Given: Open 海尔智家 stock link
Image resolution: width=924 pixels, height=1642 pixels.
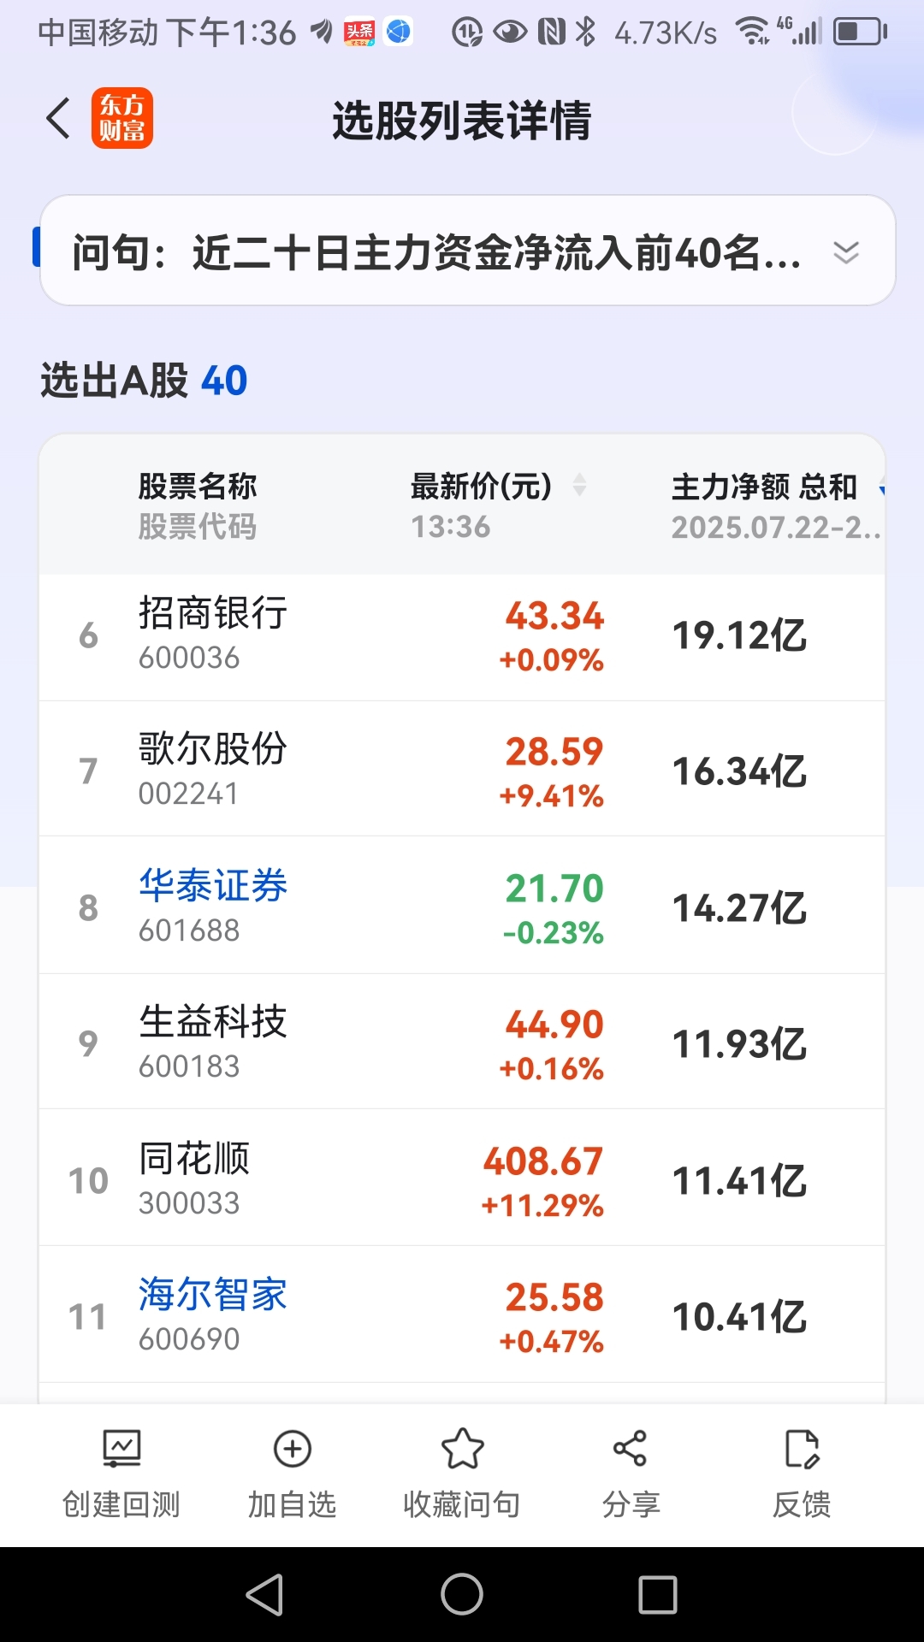Looking at the screenshot, I should 213,1295.
